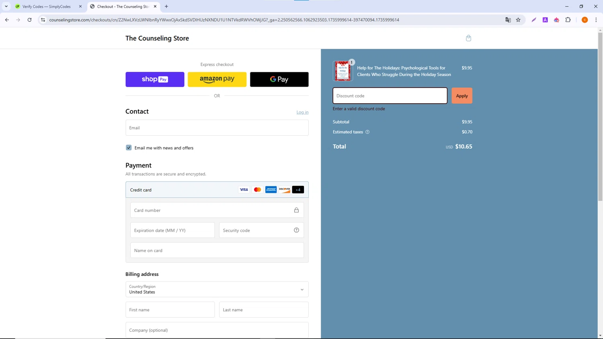
Task: Go back to the previous page
Action: pos(7,20)
